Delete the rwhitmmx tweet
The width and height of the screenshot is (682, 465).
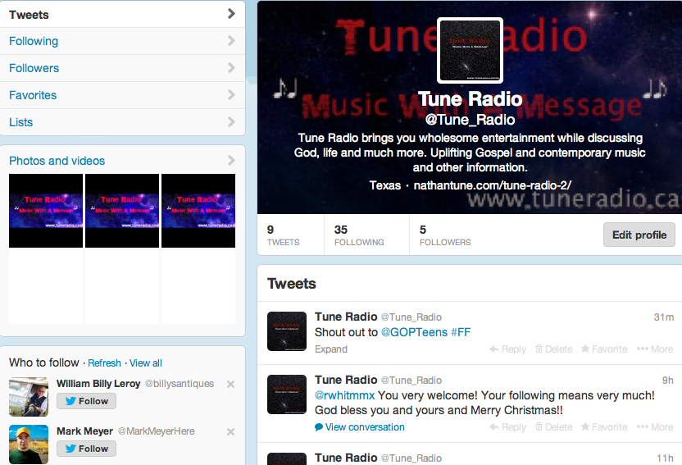coord(553,427)
